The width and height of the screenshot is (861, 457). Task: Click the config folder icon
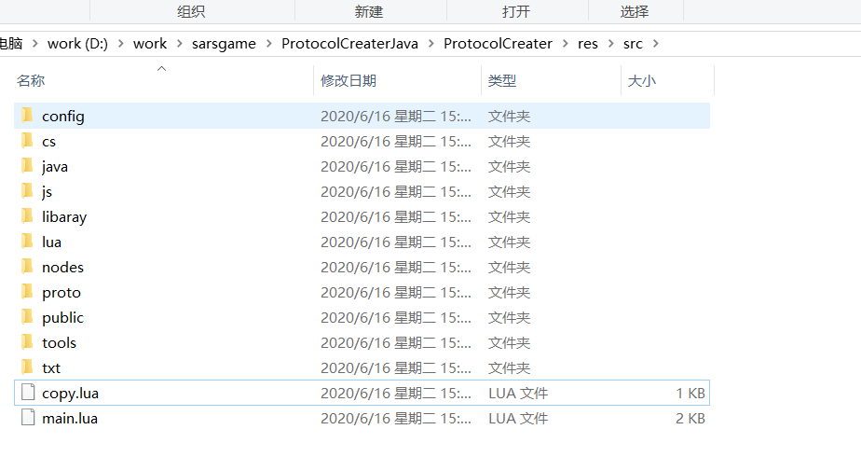pos(27,116)
